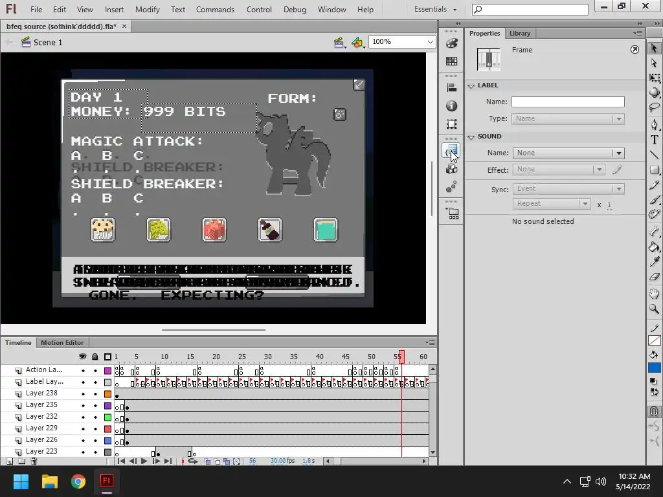
Task: Toggle lock dot for Layer 235
Action: pyautogui.click(x=95, y=406)
